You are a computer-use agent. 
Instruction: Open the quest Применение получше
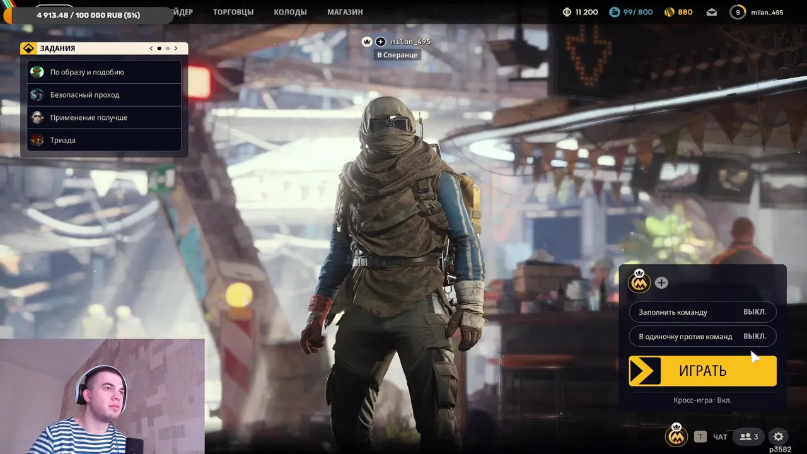105,117
